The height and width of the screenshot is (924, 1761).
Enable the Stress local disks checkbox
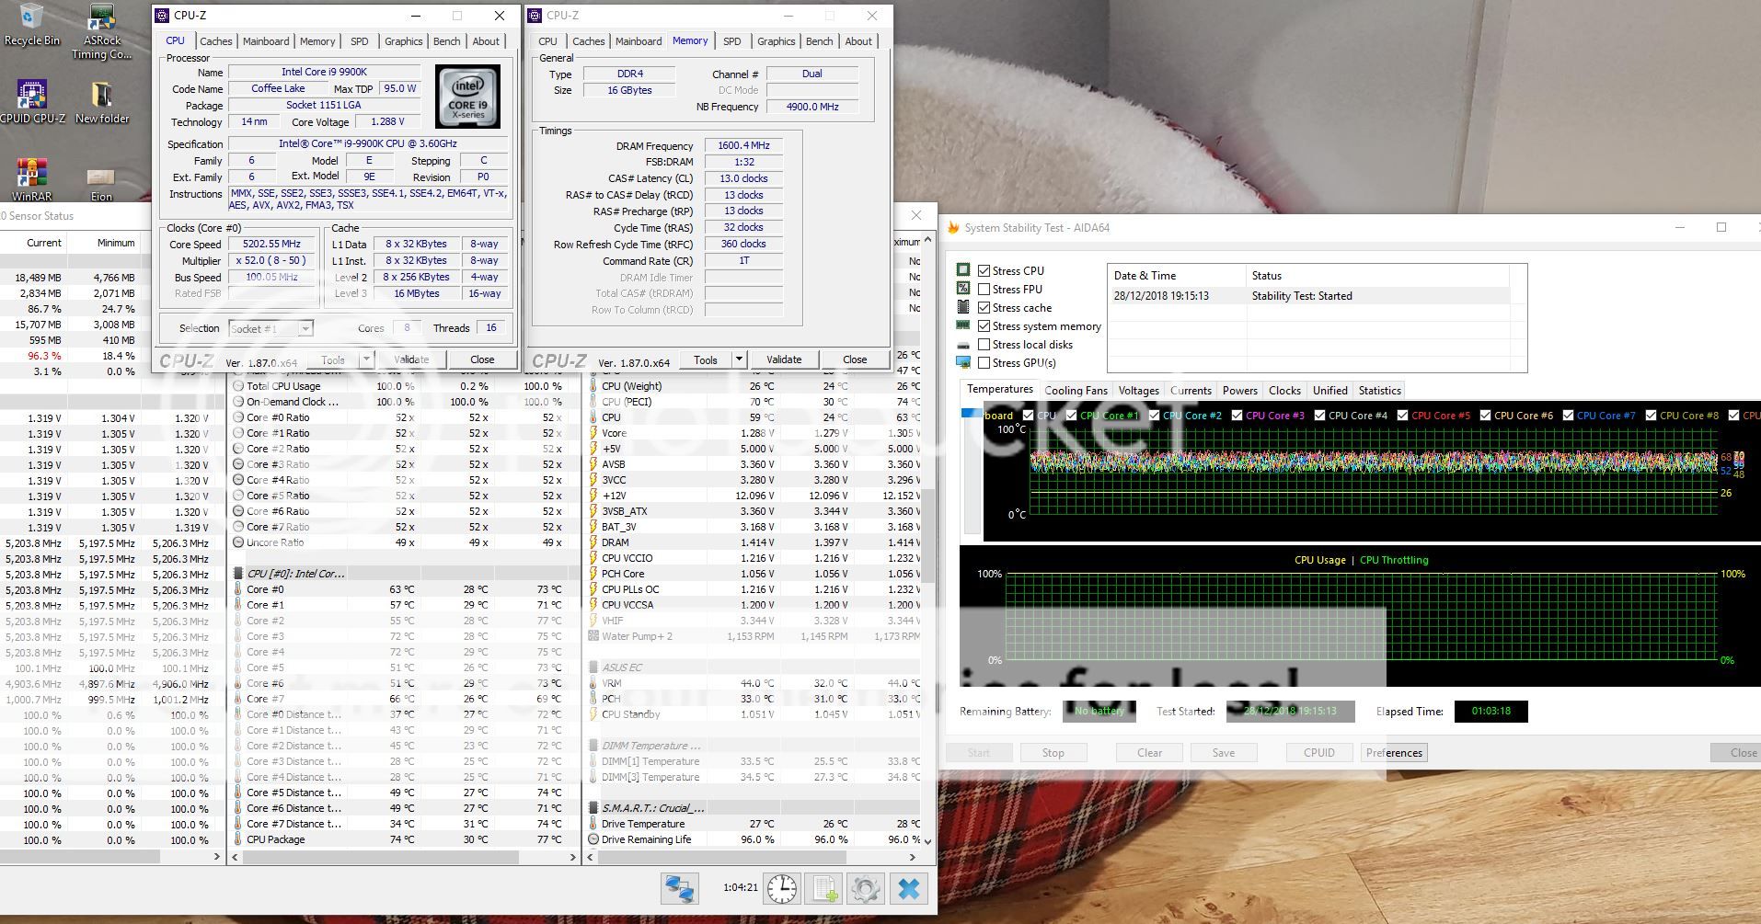(x=984, y=344)
